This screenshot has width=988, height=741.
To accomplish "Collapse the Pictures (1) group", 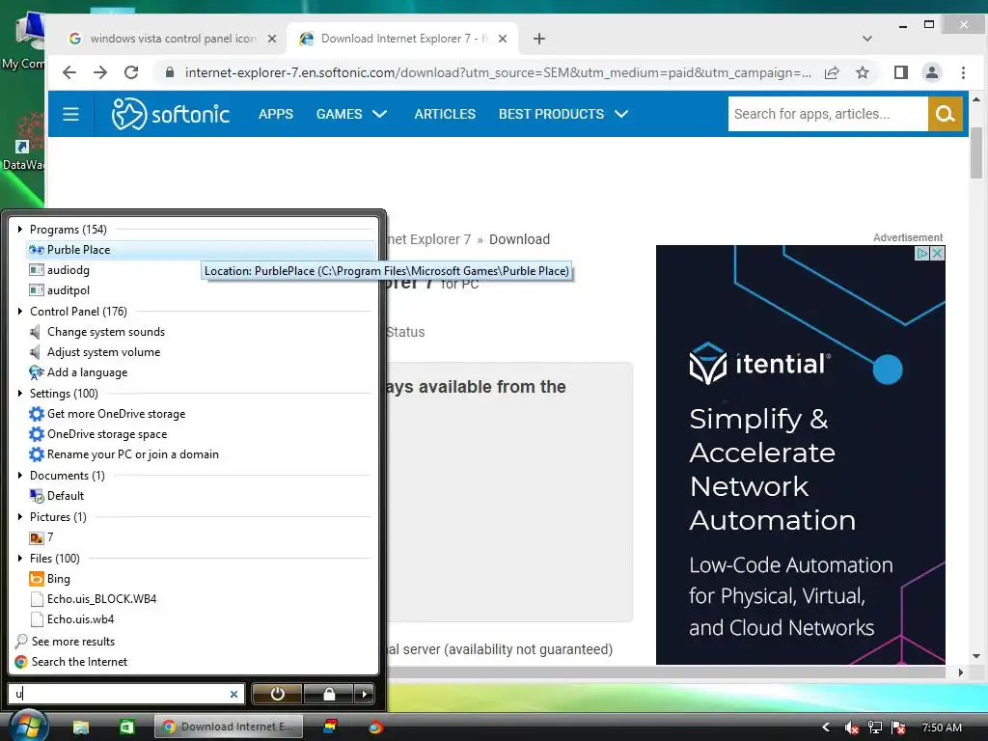I will [20, 517].
